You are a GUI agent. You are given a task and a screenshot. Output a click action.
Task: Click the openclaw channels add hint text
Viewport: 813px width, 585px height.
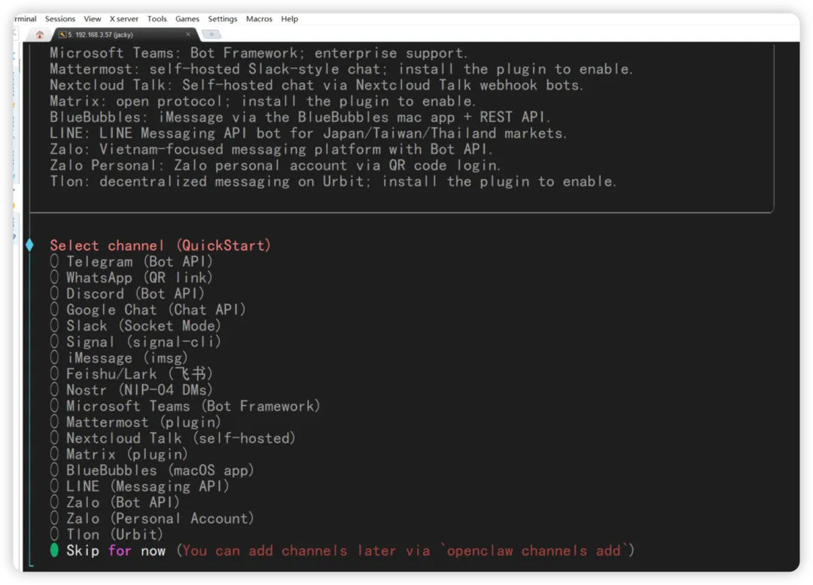[406, 551]
